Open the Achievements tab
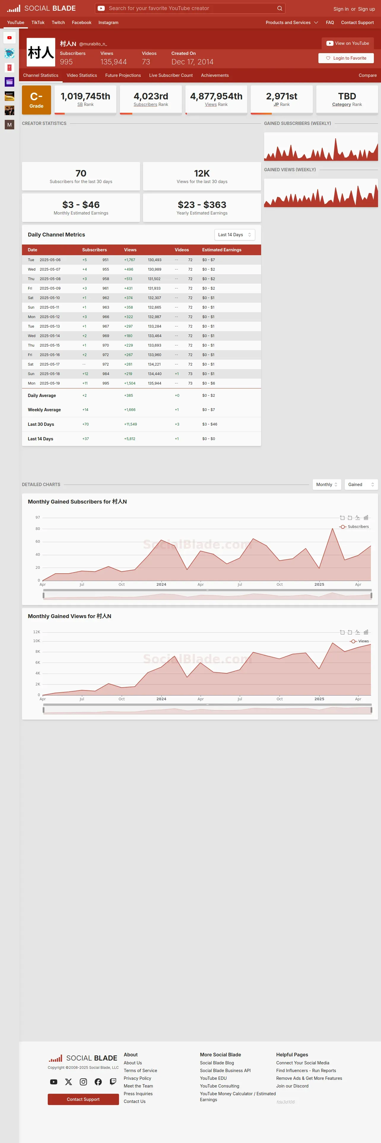This screenshot has height=1143, width=381. [x=215, y=75]
